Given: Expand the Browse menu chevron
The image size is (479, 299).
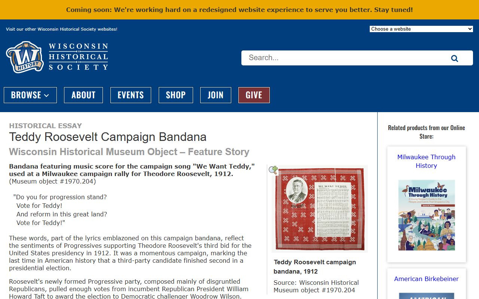Looking at the screenshot, I should pos(46,95).
